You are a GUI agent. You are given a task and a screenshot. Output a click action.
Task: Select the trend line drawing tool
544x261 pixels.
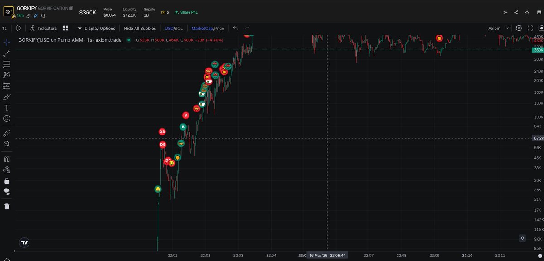(7, 53)
